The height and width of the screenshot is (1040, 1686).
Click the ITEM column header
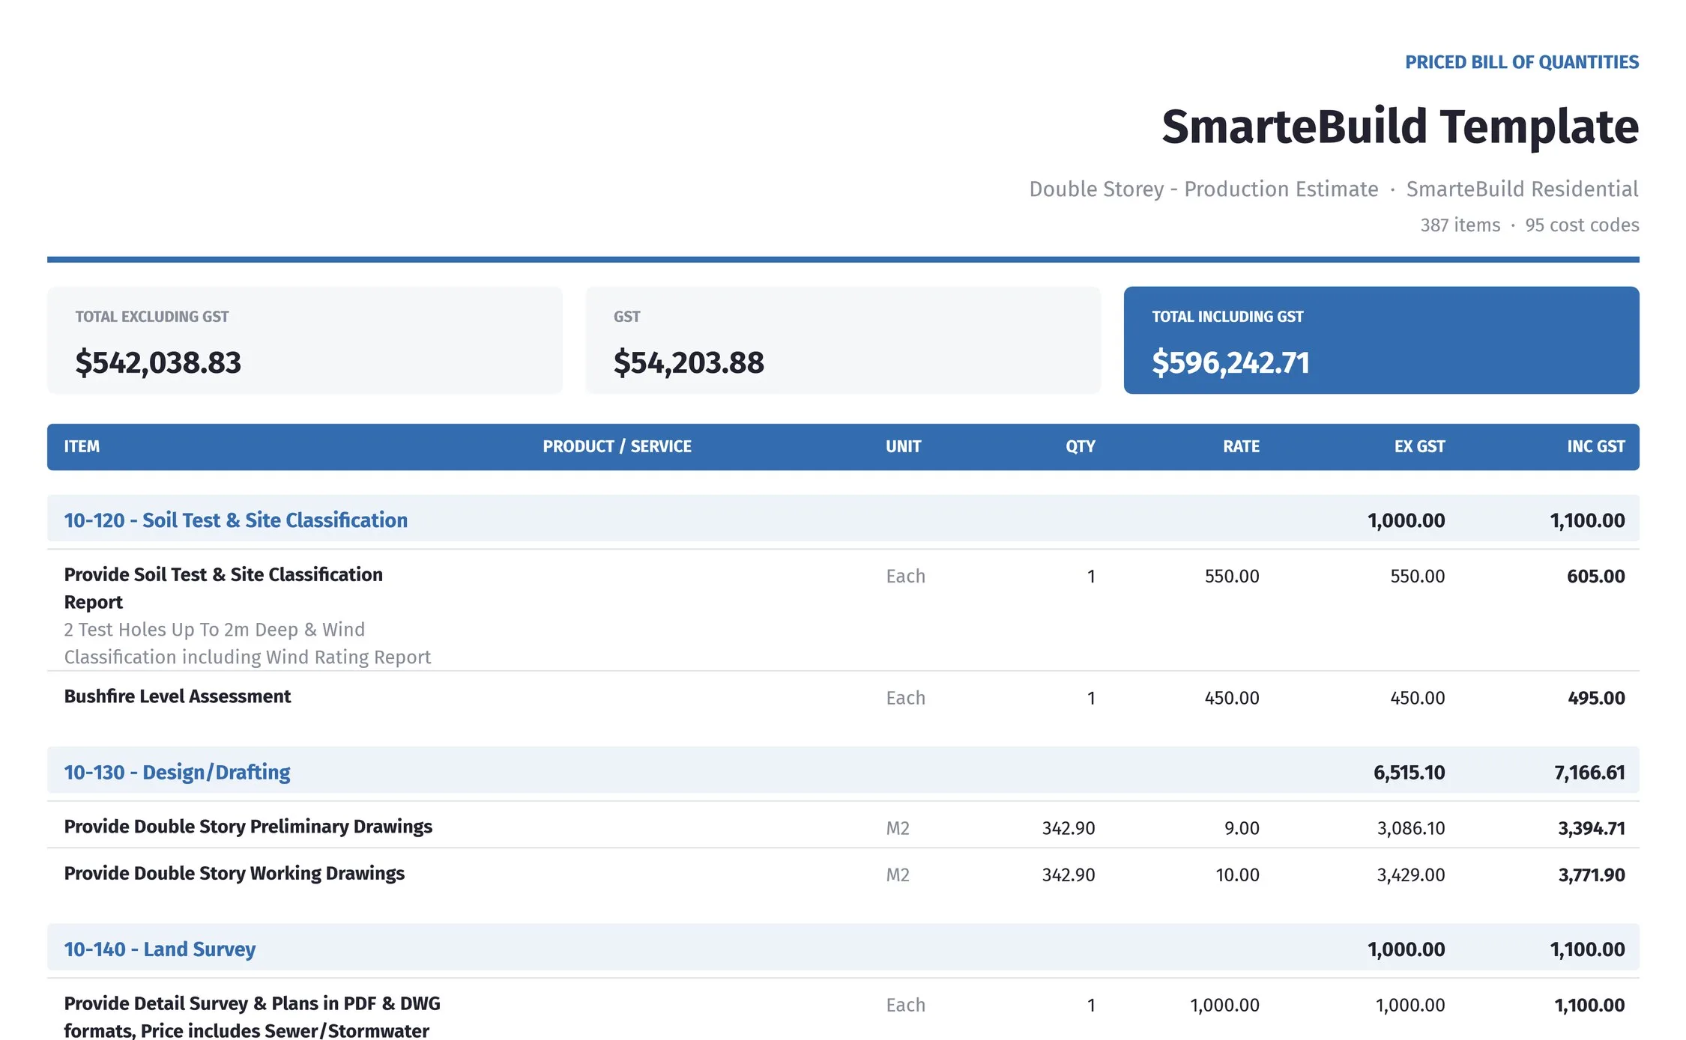(x=82, y=446)
